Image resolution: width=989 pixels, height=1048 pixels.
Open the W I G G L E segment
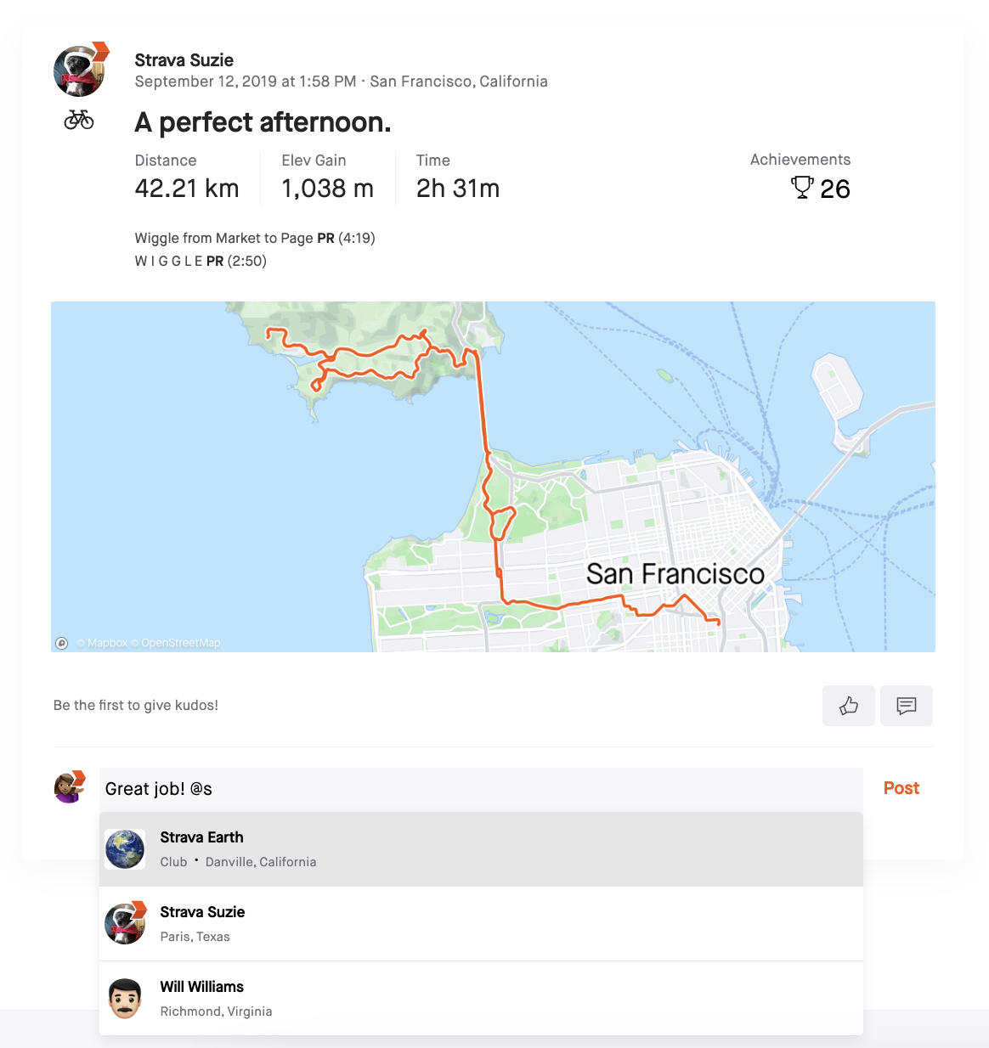tap(168, 261)
